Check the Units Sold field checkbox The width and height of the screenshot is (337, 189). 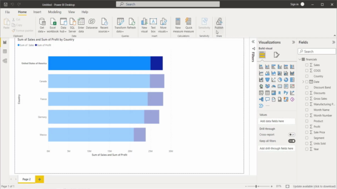(x=306, y=143)
